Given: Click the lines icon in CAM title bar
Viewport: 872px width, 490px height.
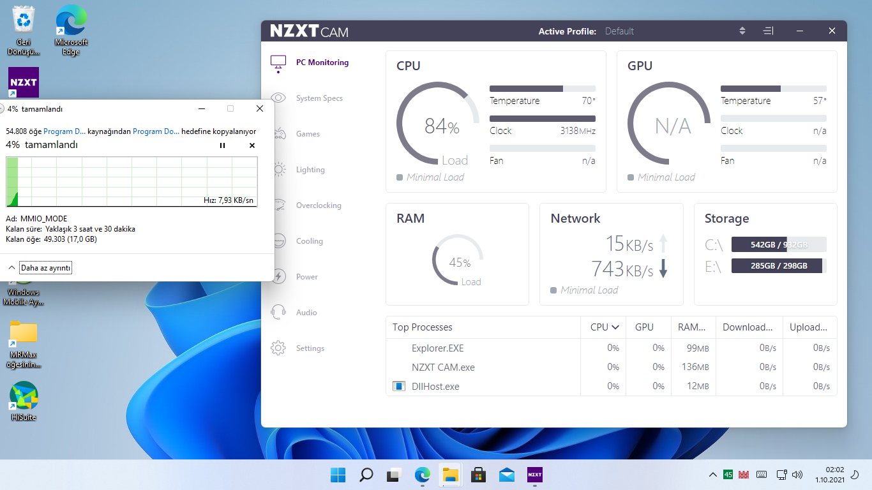Looking at the screenshot, I should [769, 31].
